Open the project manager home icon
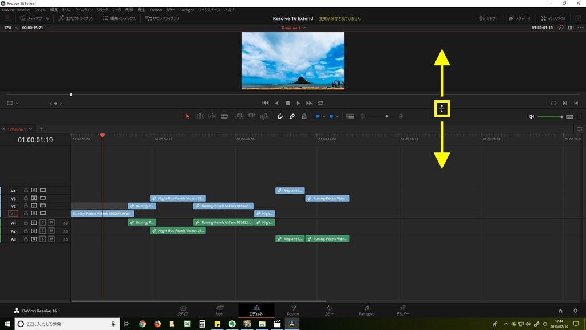The width and height of the screenshot is (586, 330). click(560, 311)
